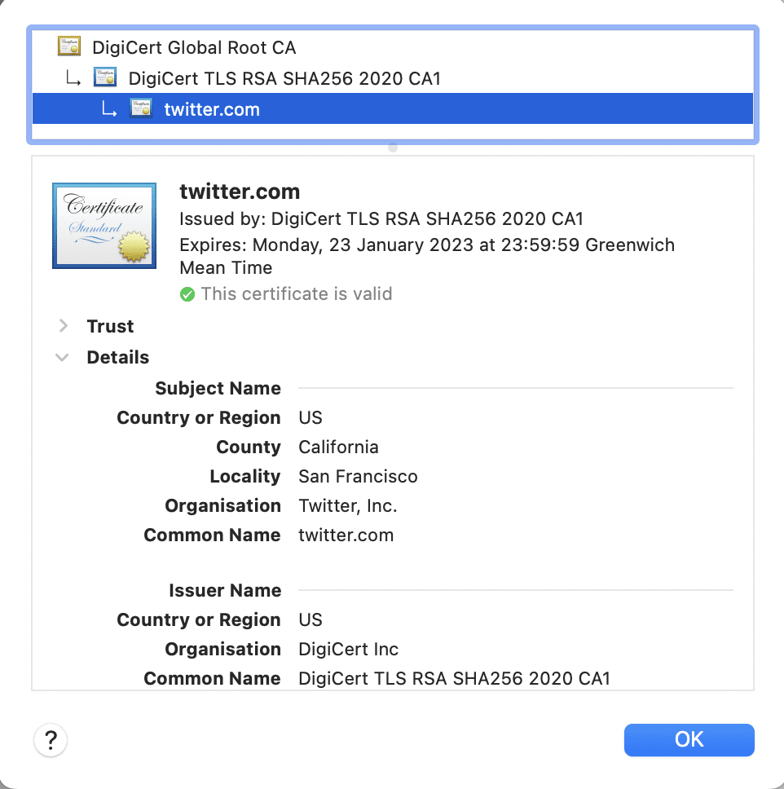
Task: Click the Twitter, Inc. organisation value
Action: pos(348,505)
